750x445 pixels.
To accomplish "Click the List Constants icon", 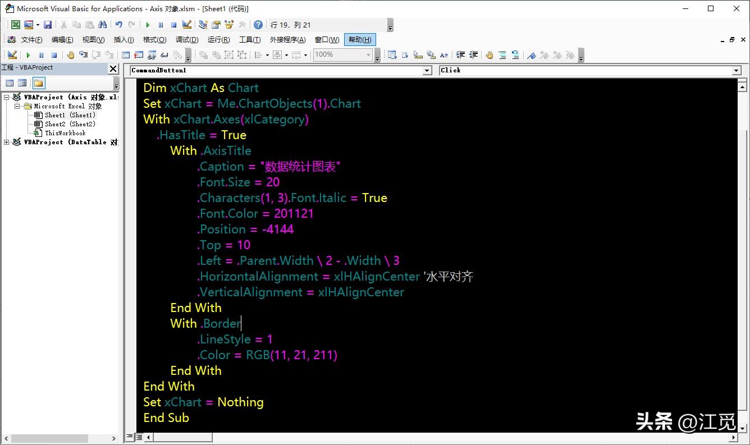I will point(405,54).
